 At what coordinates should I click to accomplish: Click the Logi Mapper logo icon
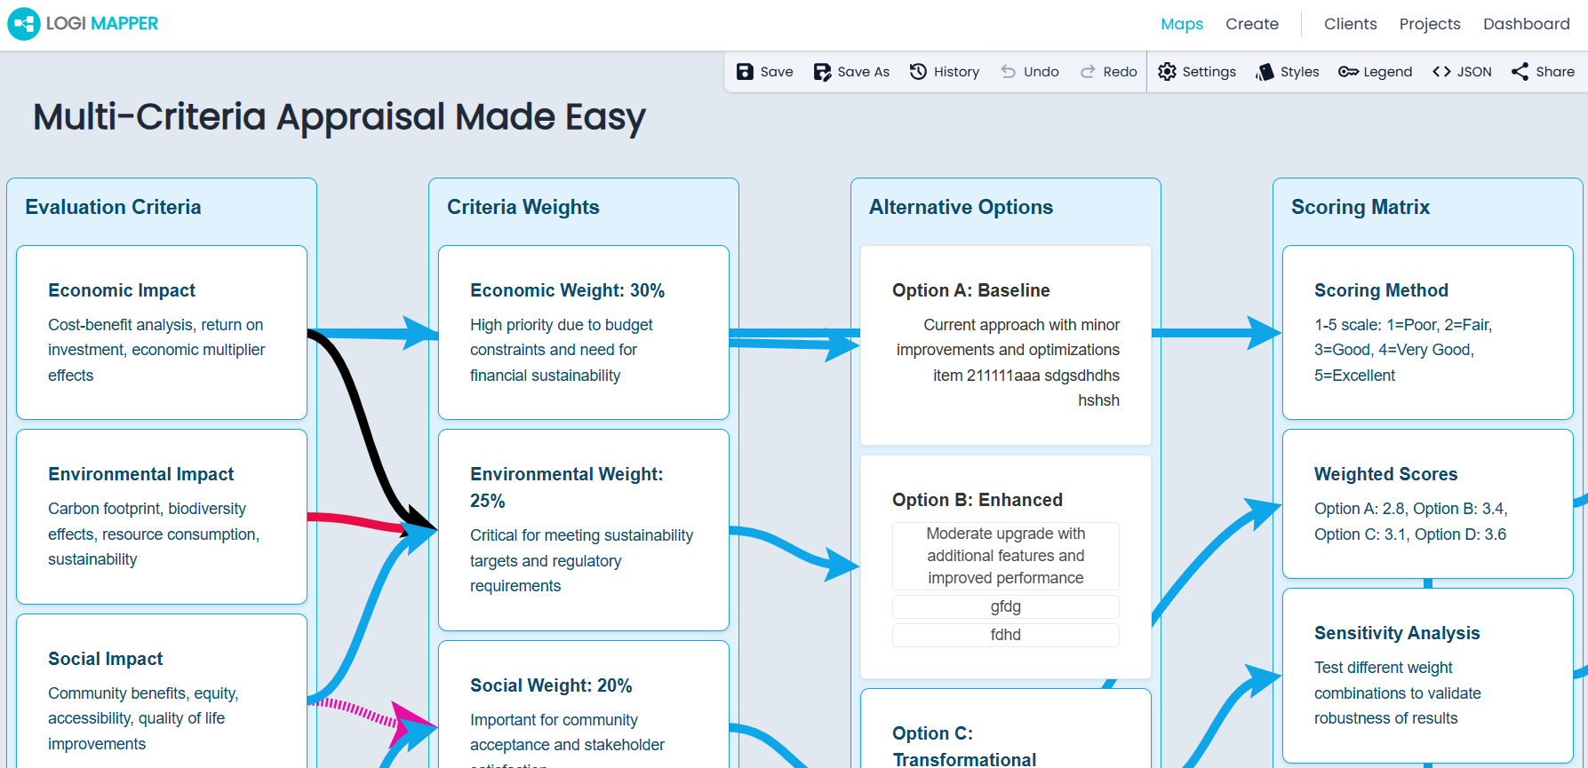[24, 24]
